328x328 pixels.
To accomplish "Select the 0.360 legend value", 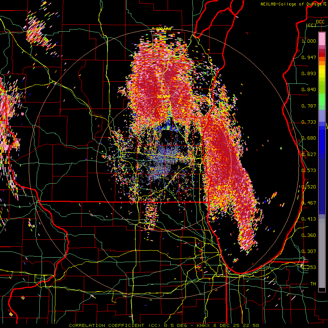I will 309,235.
